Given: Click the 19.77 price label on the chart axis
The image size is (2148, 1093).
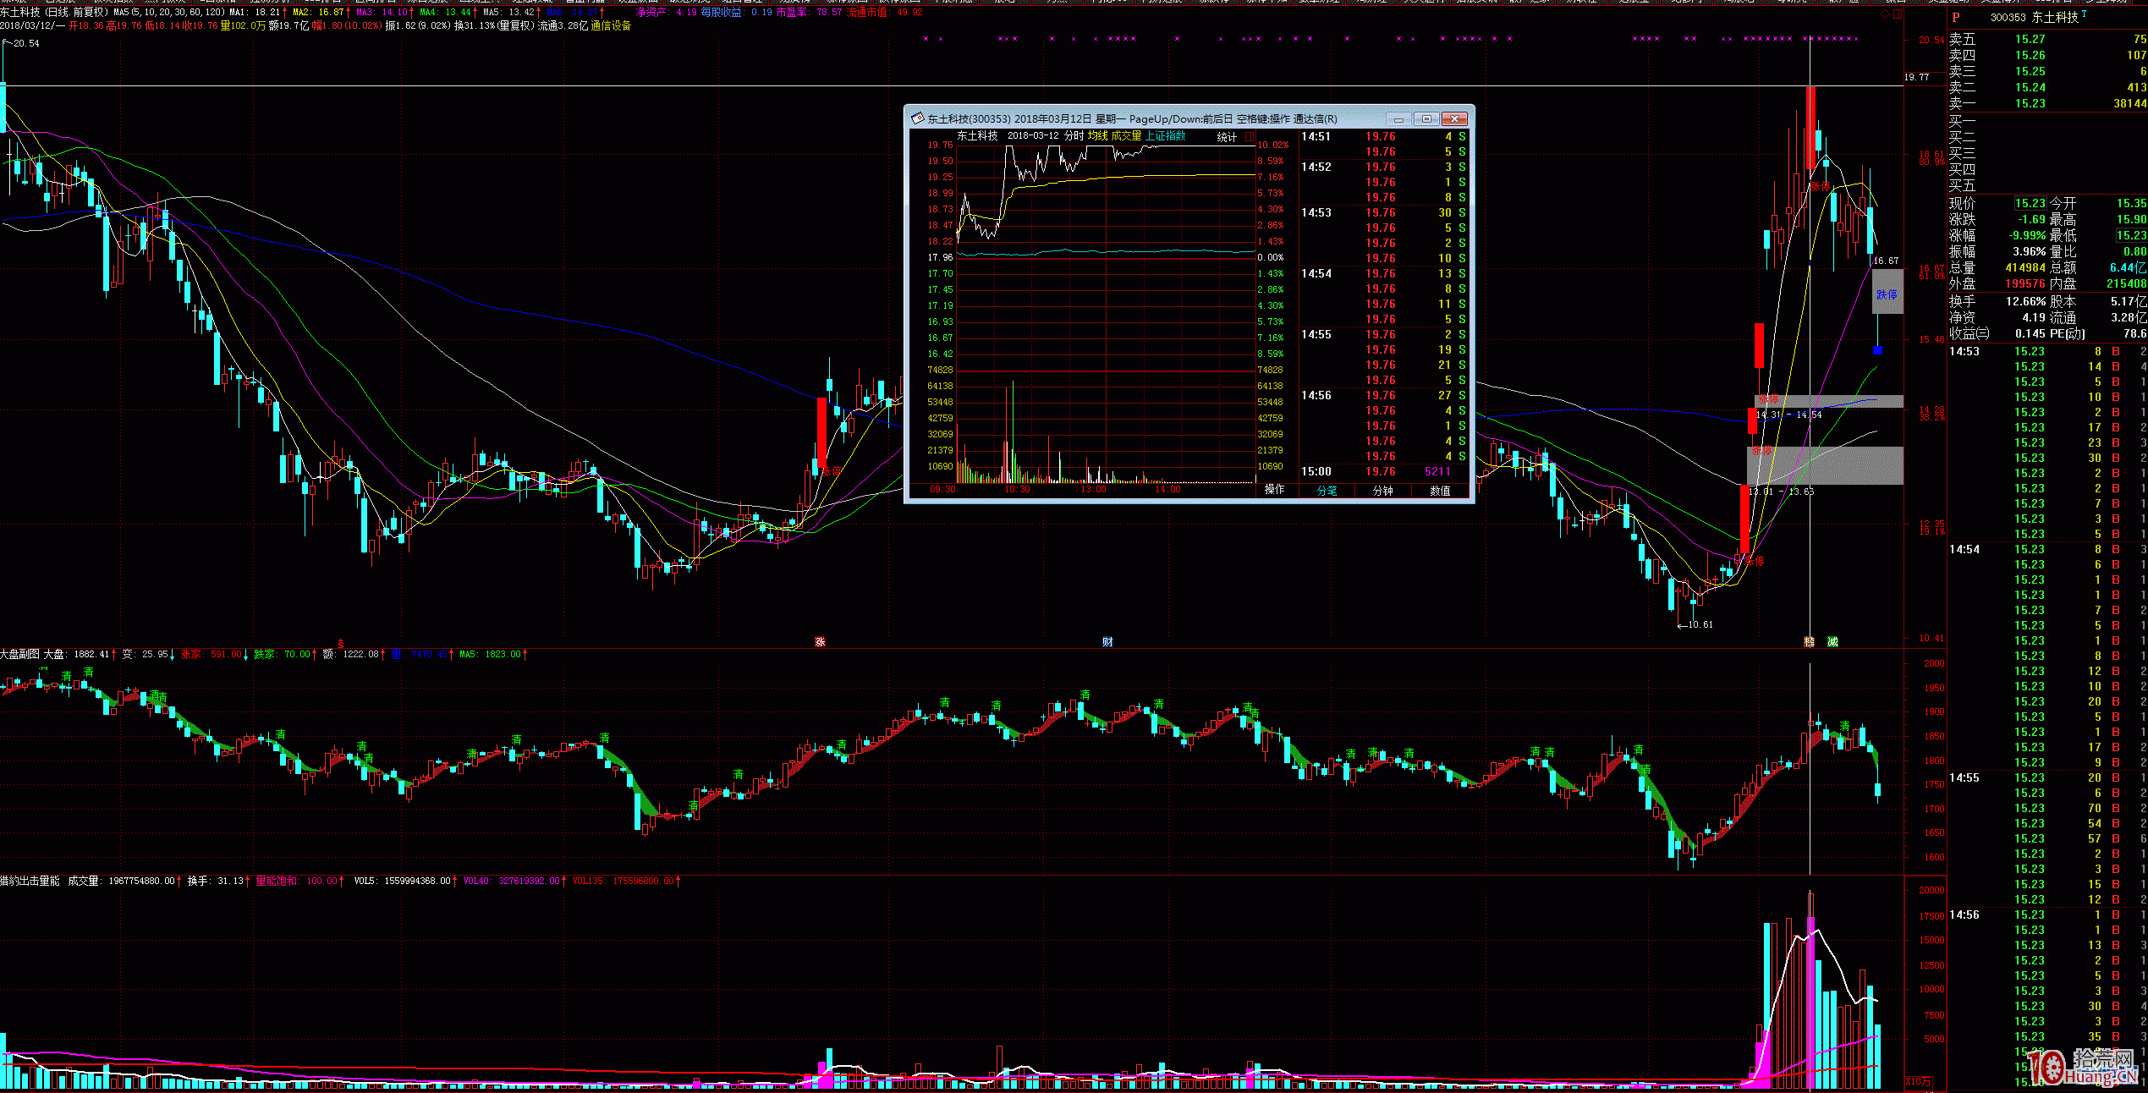Looking at the screenshot, I should 1916,78.
